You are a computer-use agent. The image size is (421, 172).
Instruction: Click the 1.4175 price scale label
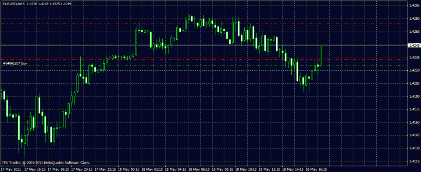pos(414,110)
